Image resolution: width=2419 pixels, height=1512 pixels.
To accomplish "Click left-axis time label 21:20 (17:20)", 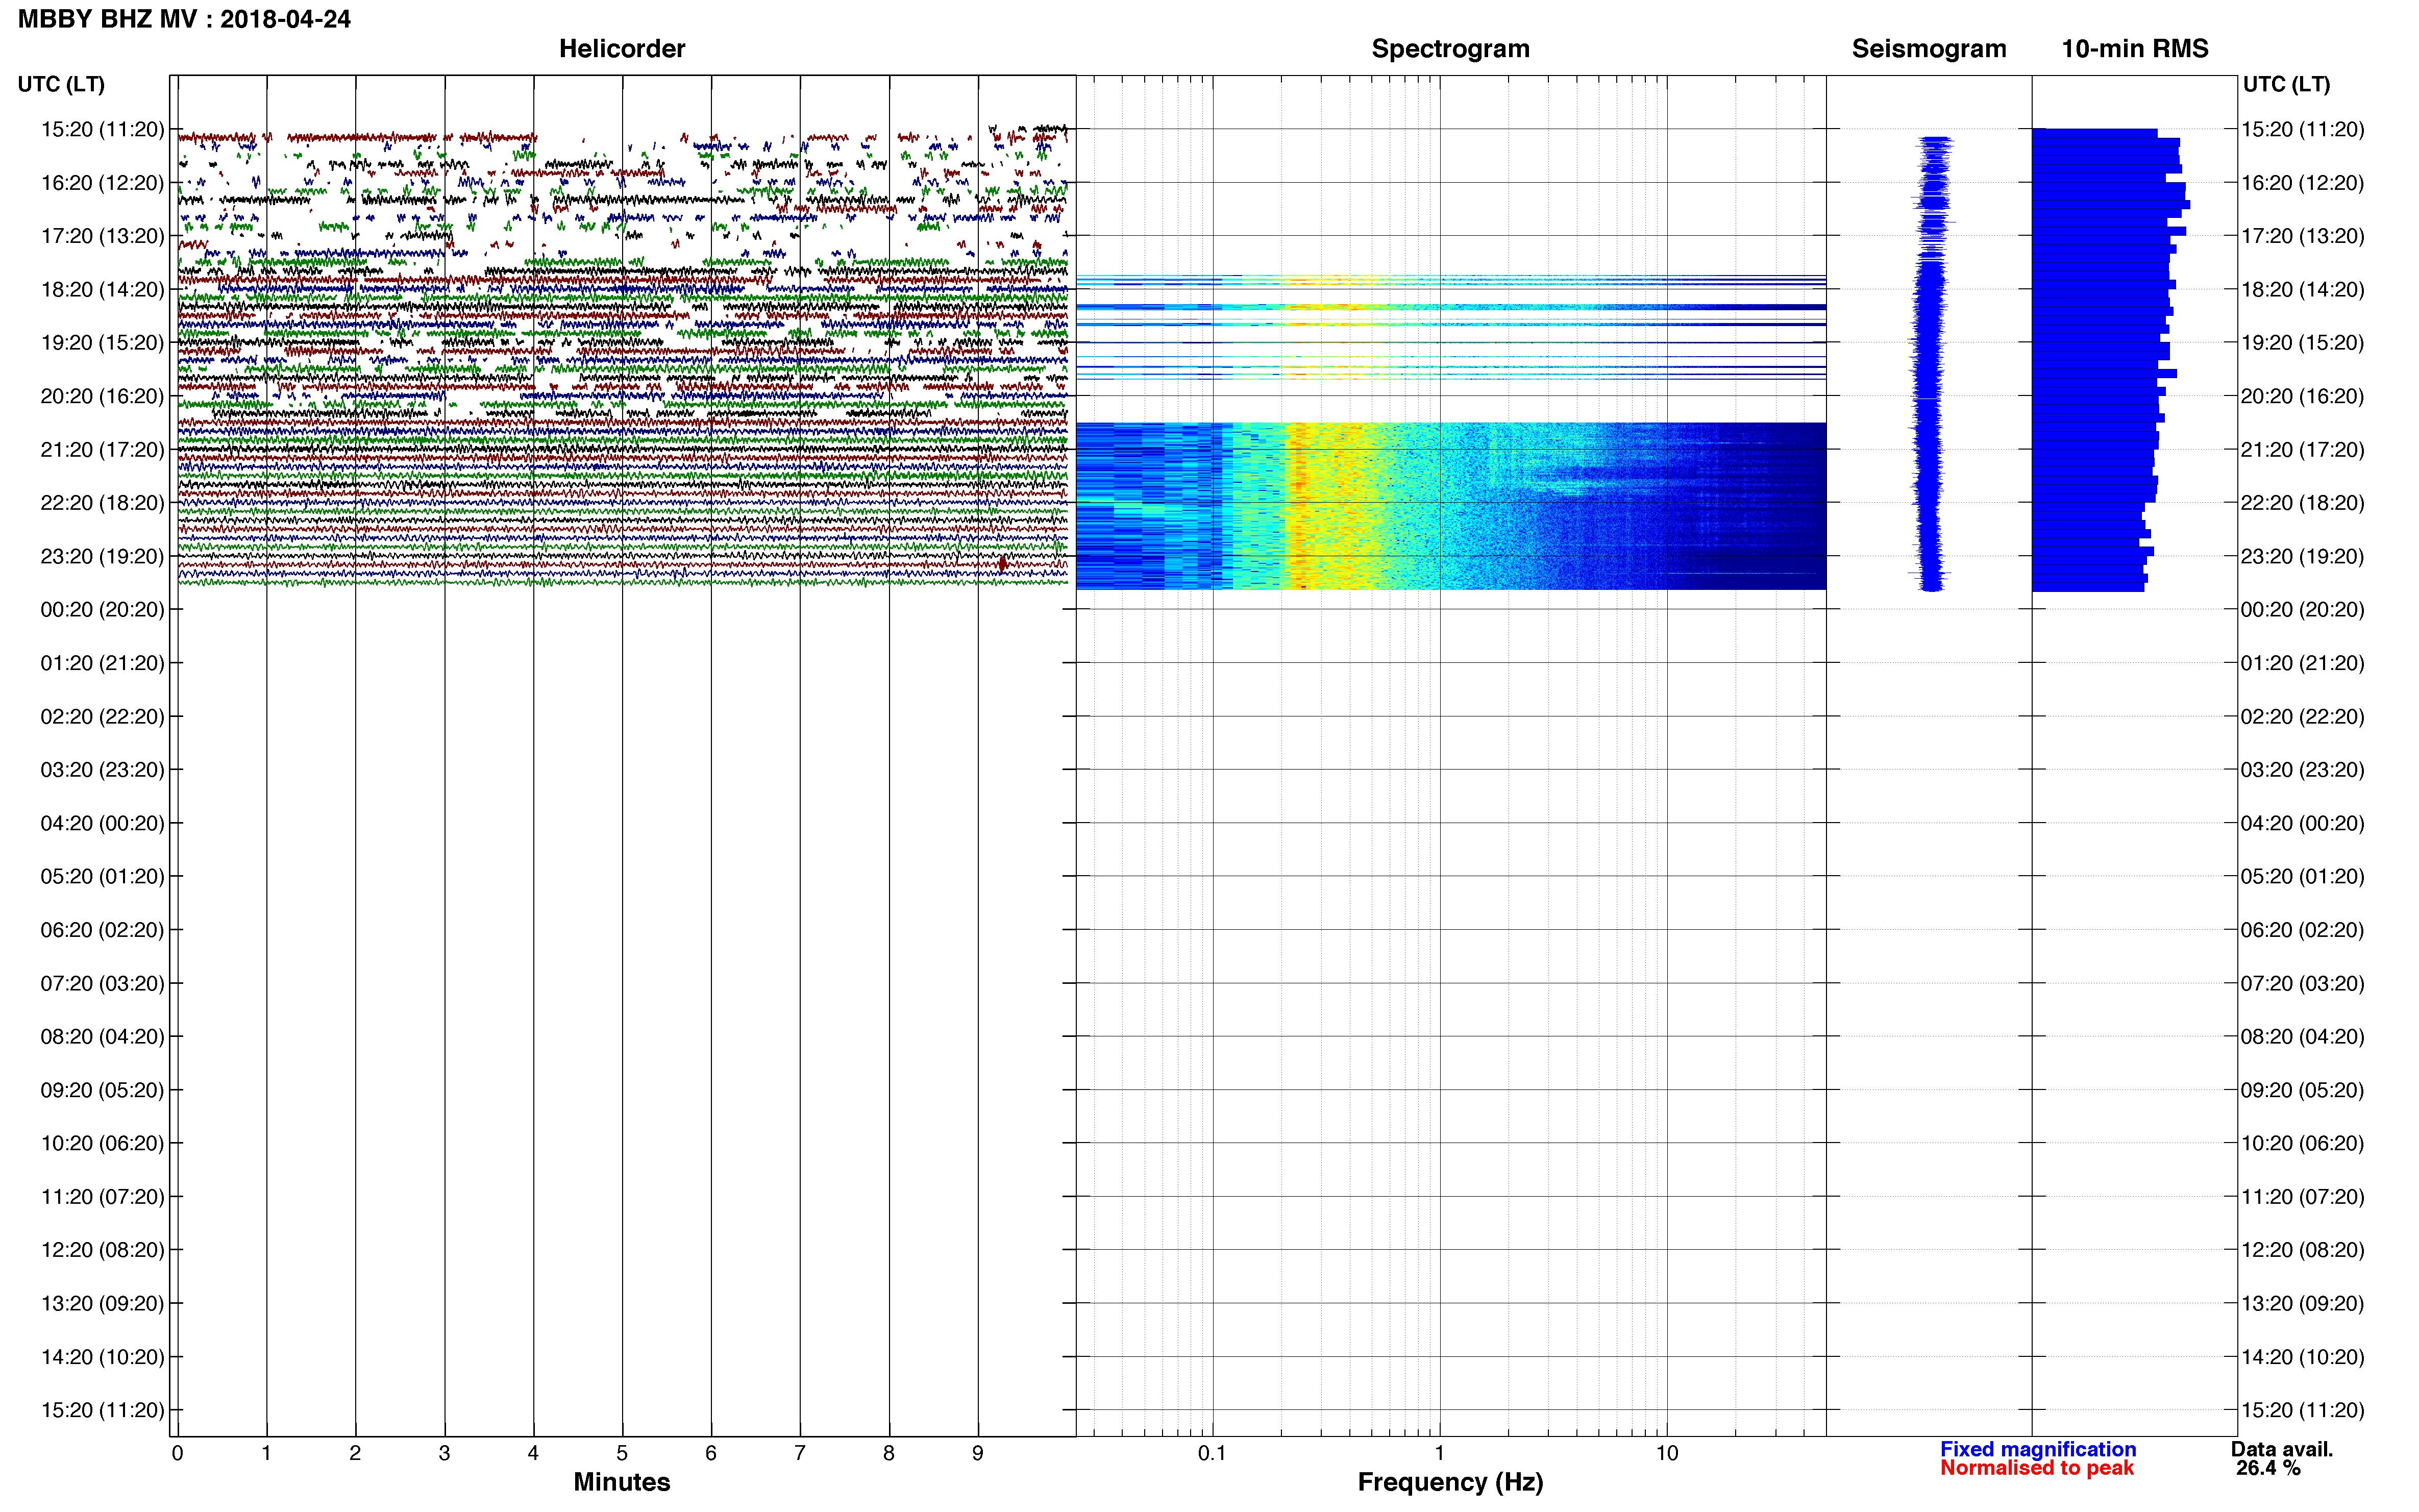I will [102, 450].
